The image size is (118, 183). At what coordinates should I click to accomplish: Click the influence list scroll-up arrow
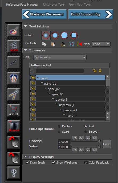108,77
